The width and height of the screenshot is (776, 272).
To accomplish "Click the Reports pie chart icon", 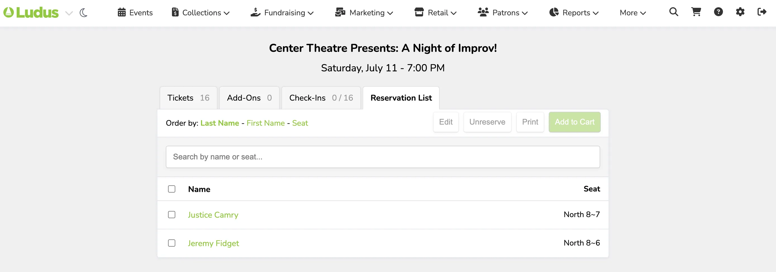I will pyautogui.click(x=554, y=12).
